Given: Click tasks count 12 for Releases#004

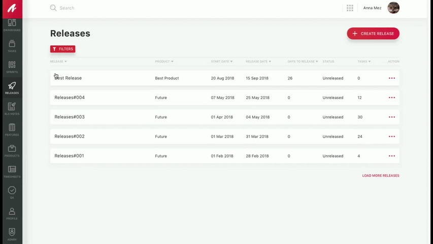Looking at the screenshot, I should click(x=359, y=98).
